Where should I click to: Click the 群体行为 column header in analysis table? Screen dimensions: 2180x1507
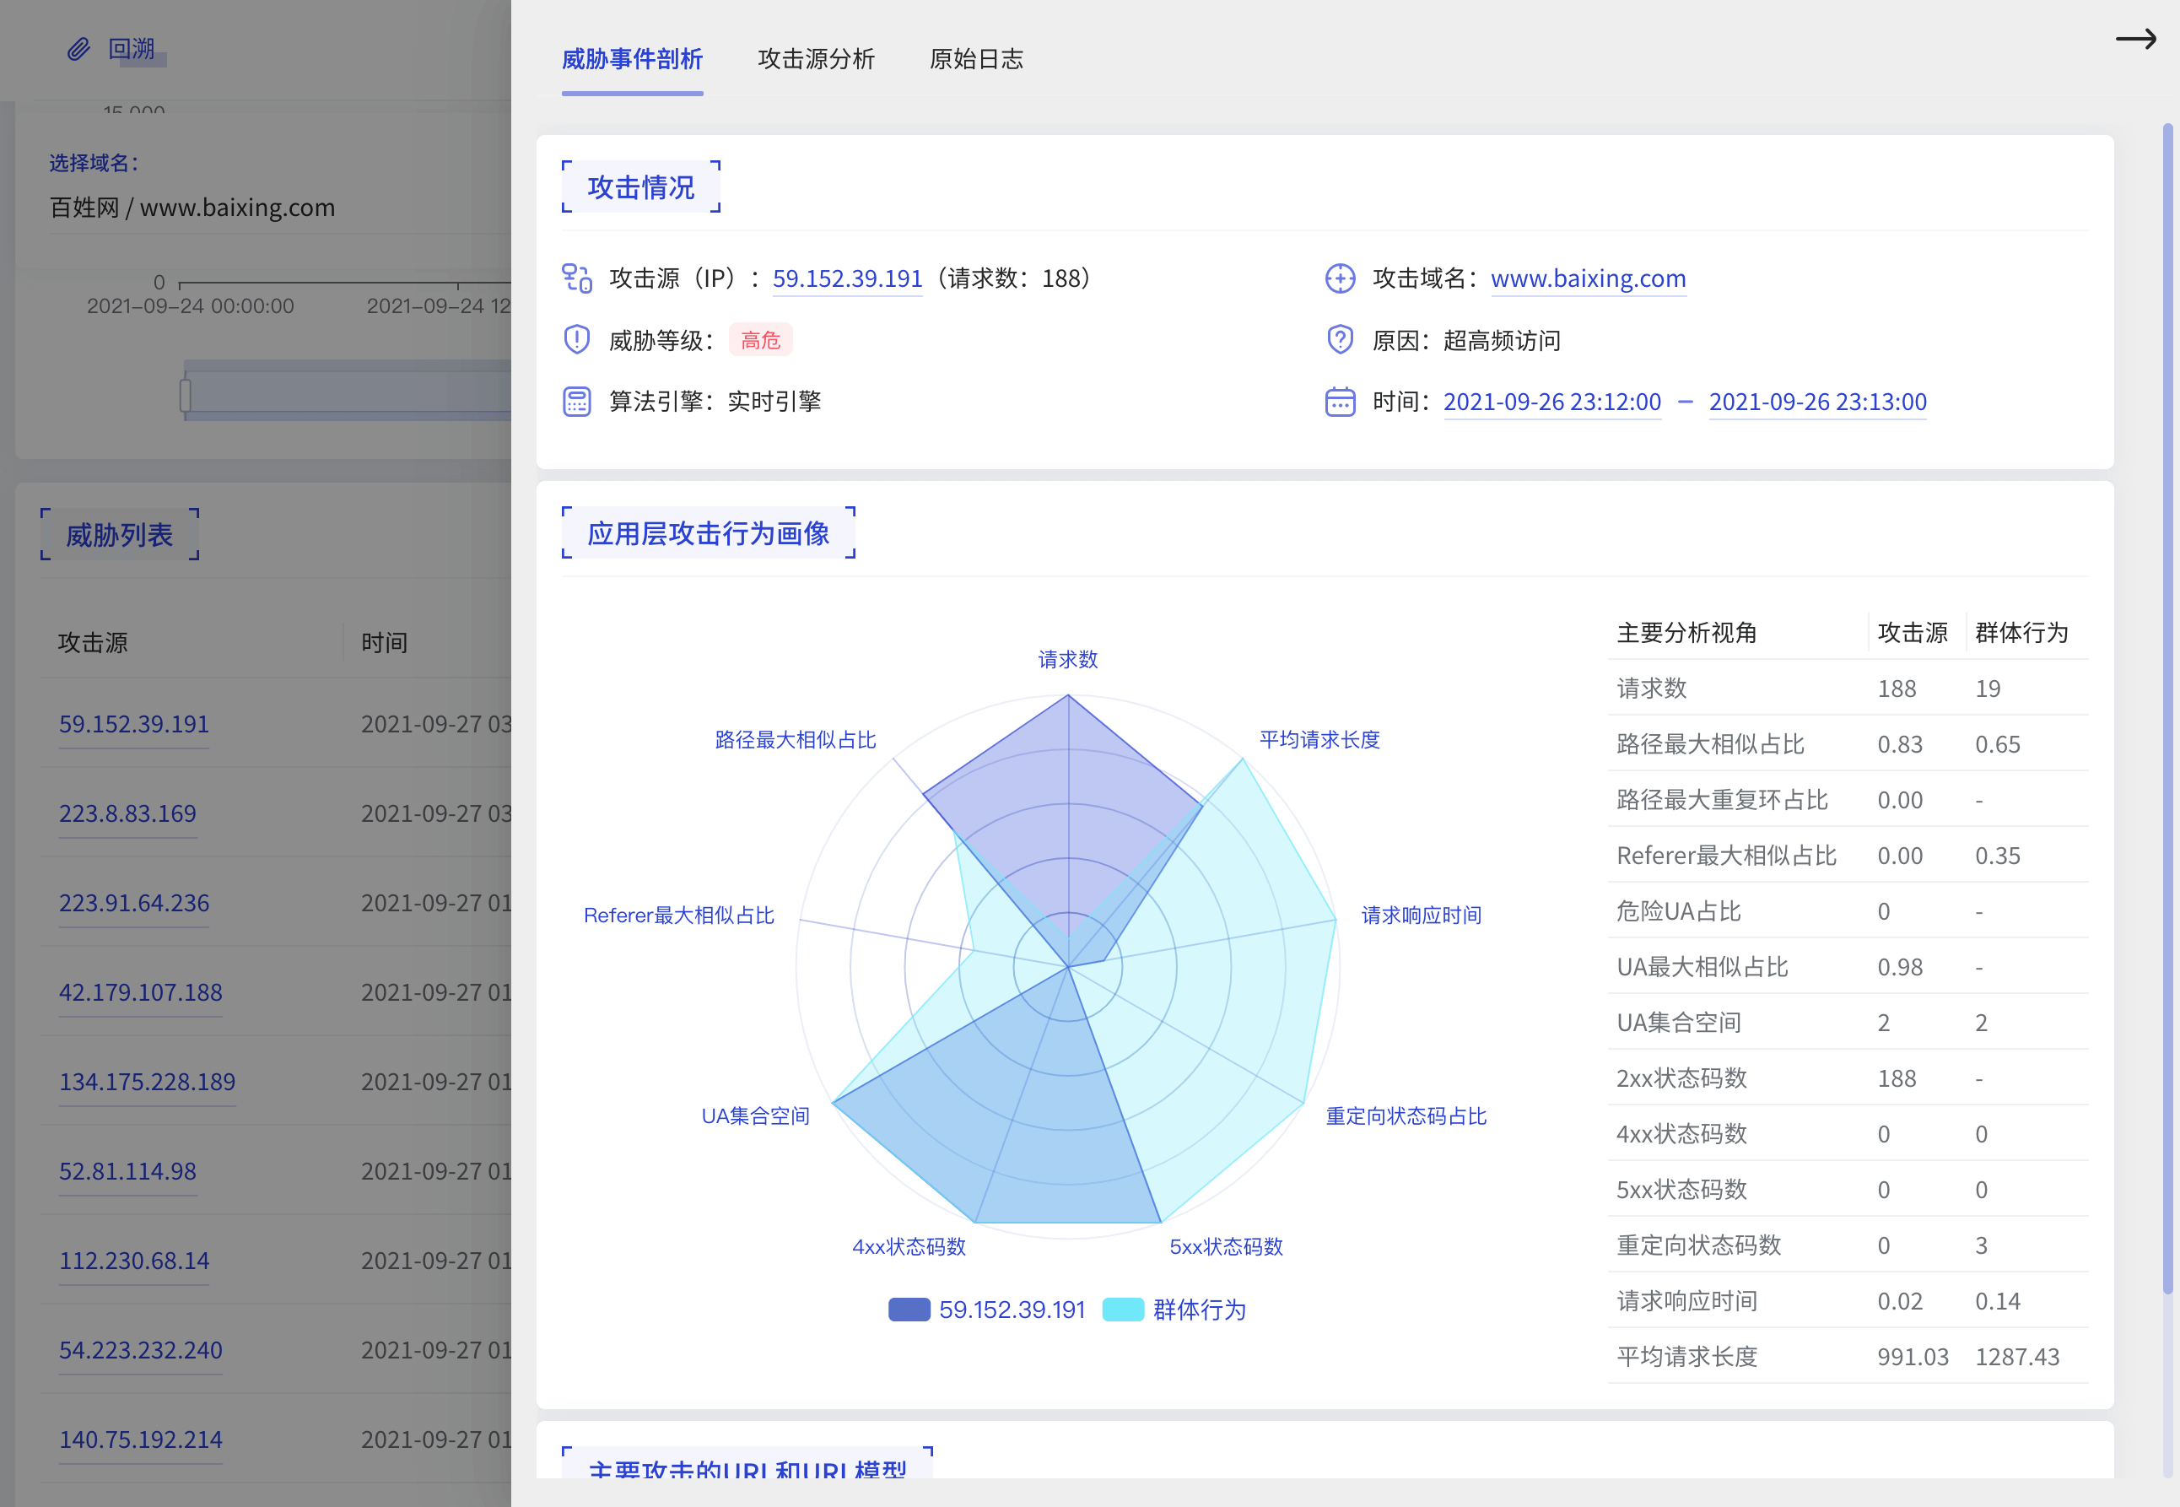(x=2021, y=633)
